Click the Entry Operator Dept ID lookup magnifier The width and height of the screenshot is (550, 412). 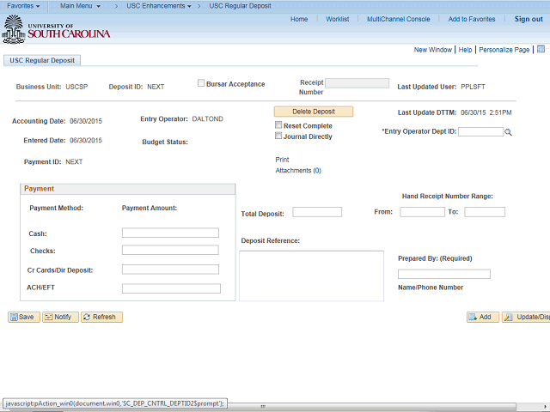[508, 132]
